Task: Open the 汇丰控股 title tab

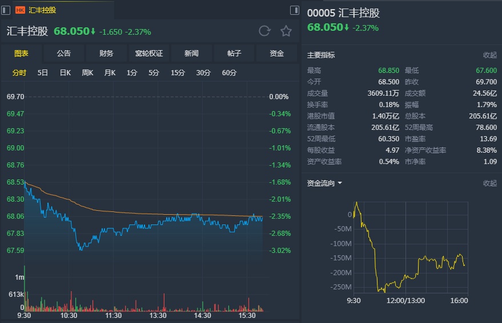Action: click(x=42, y=10)
